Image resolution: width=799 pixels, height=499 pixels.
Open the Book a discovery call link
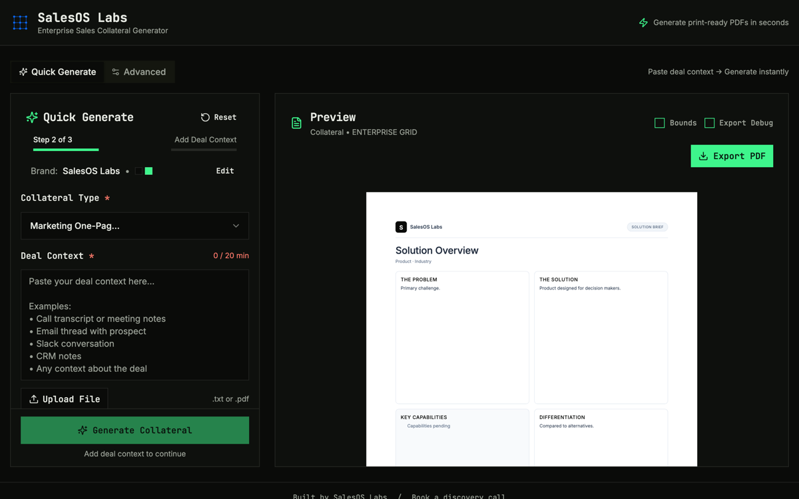coord(458,496)
